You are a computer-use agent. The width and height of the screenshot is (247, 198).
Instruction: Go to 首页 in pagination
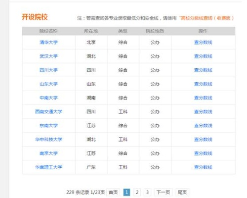[113, 192]
